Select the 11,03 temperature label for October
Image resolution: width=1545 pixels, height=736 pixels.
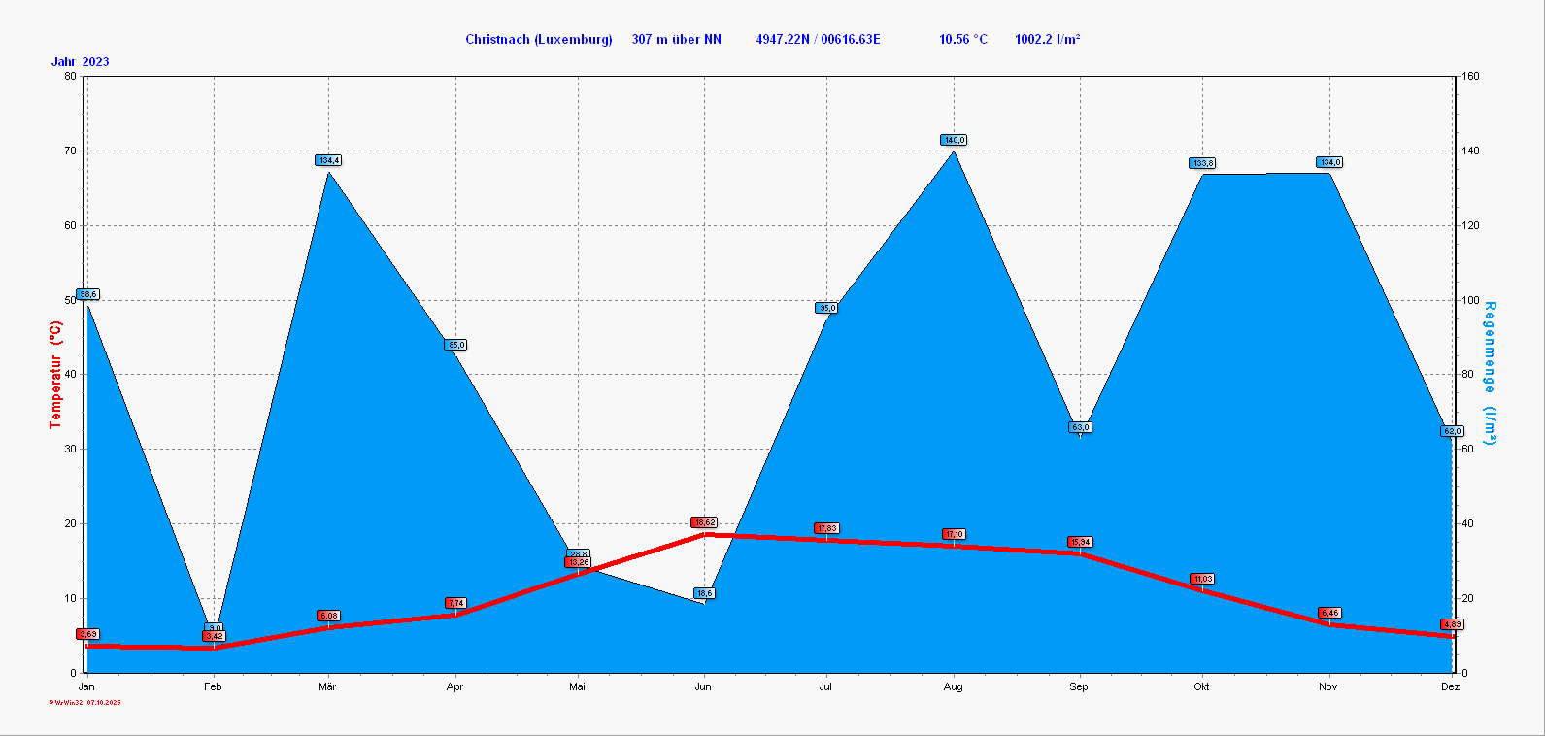(1202, 579)
